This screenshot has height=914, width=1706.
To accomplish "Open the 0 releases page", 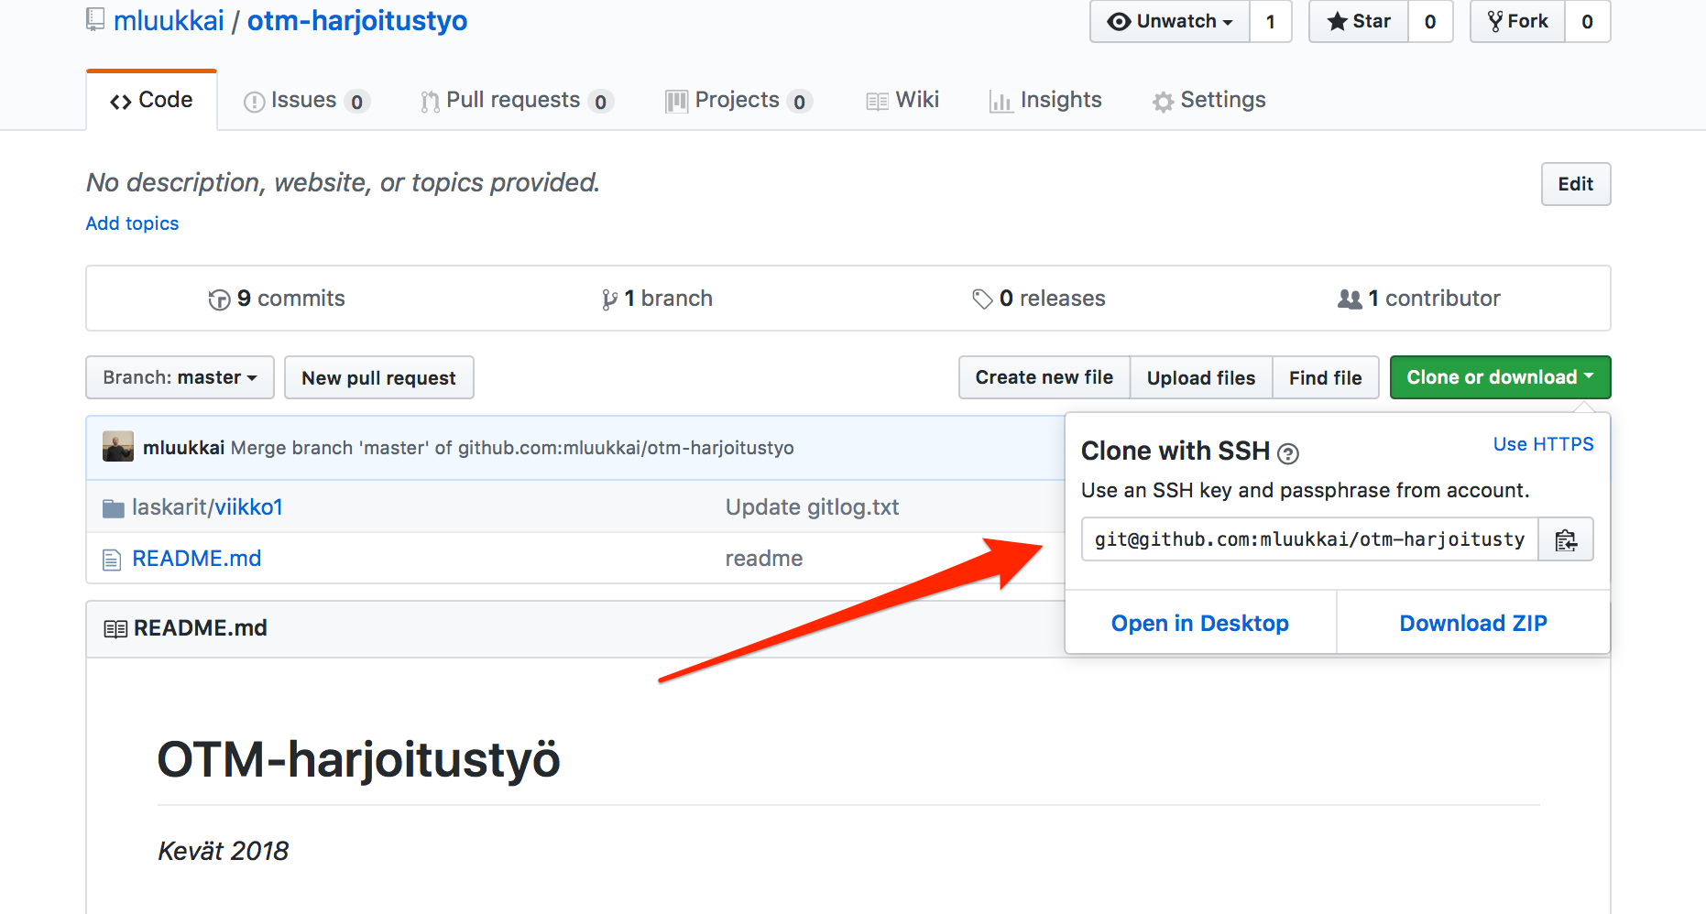I will point(1039,299).
